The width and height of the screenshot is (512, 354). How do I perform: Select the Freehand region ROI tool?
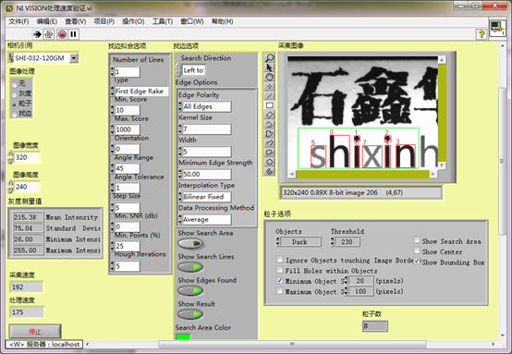pyautogui.click(x=269, y=153)
